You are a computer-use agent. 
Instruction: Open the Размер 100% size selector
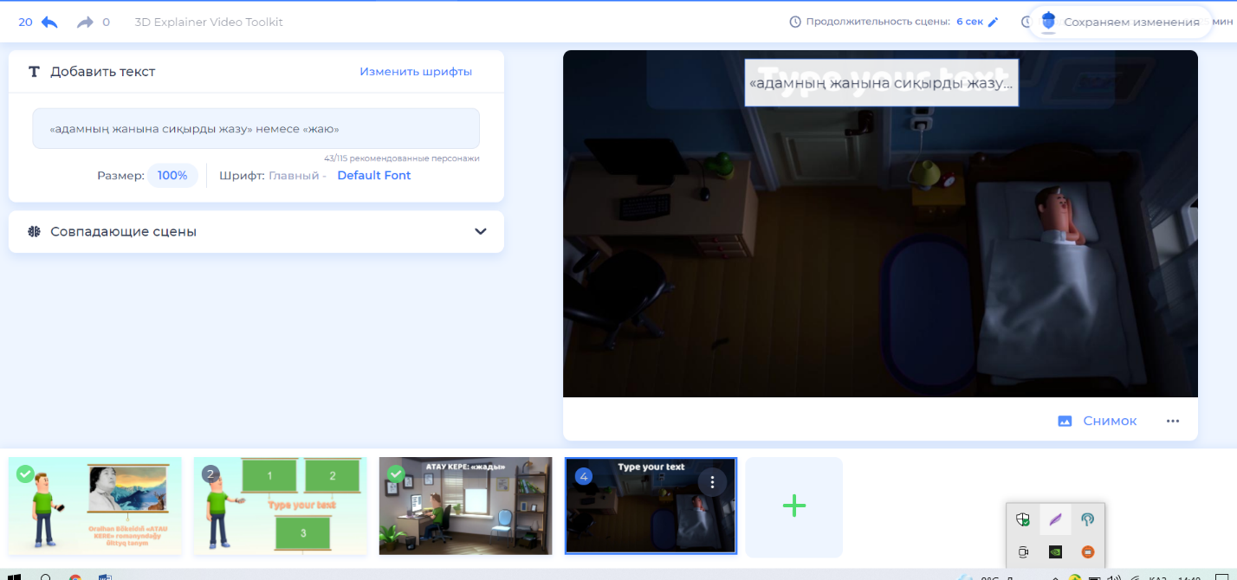(172, 176)
